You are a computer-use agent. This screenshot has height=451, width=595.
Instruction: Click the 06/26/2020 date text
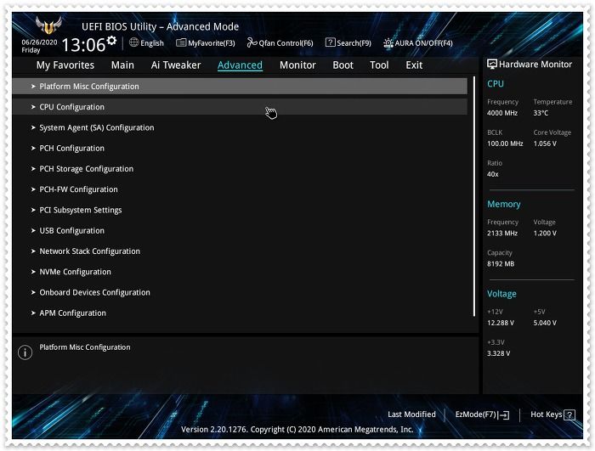[39, 42]
